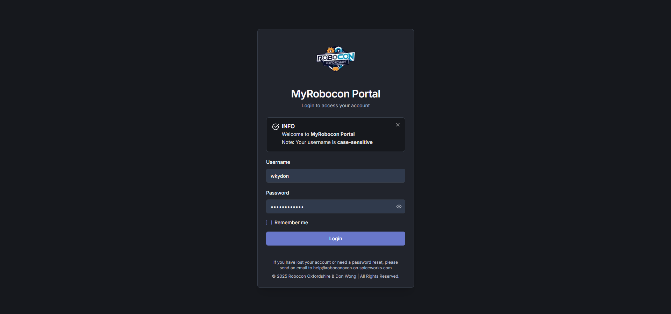
Task: Click the lost account password reset notice
Action: click(336, 265)
